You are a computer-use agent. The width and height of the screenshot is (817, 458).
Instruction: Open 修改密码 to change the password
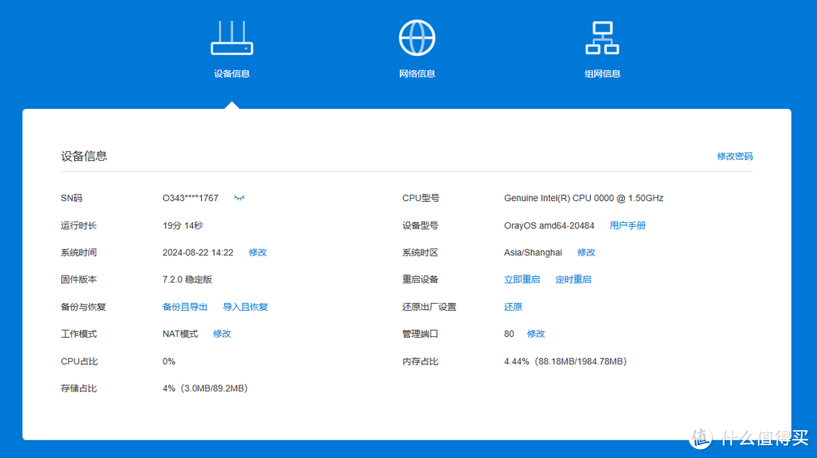coord(735,156)
